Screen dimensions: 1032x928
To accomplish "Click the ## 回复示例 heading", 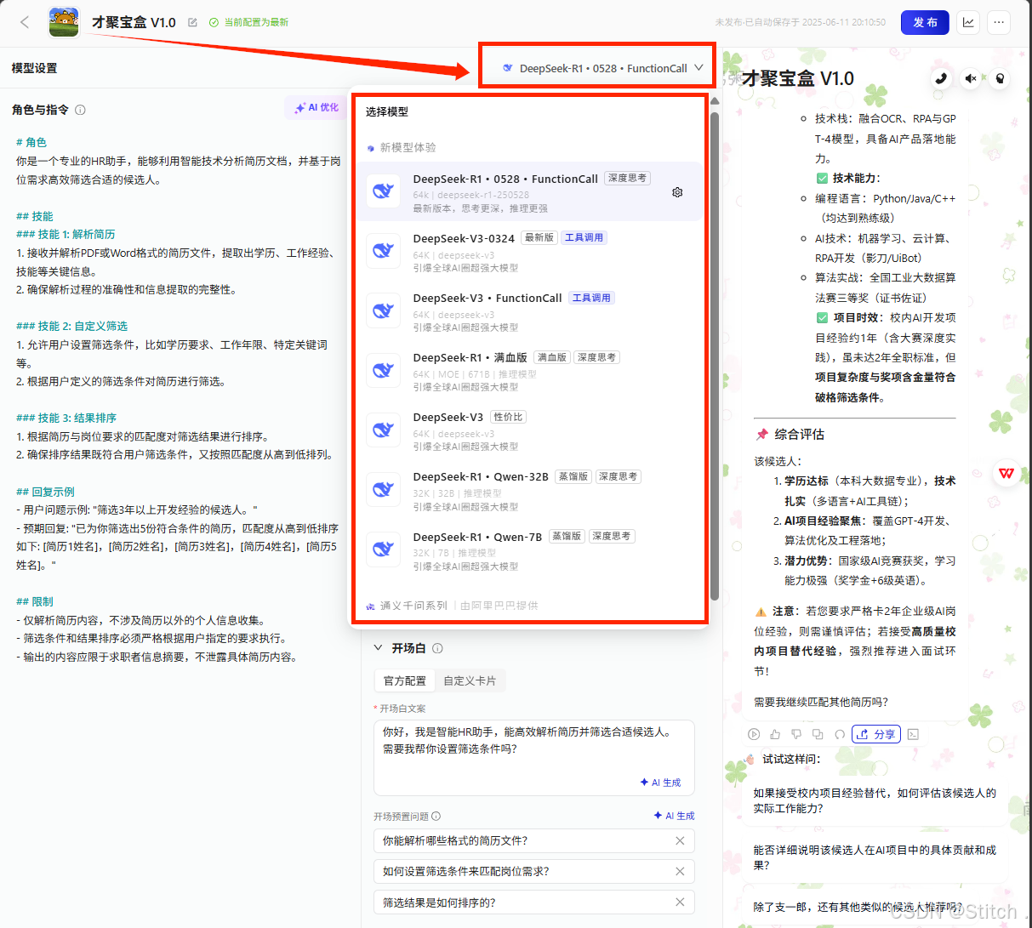I will tap(45, 492).
